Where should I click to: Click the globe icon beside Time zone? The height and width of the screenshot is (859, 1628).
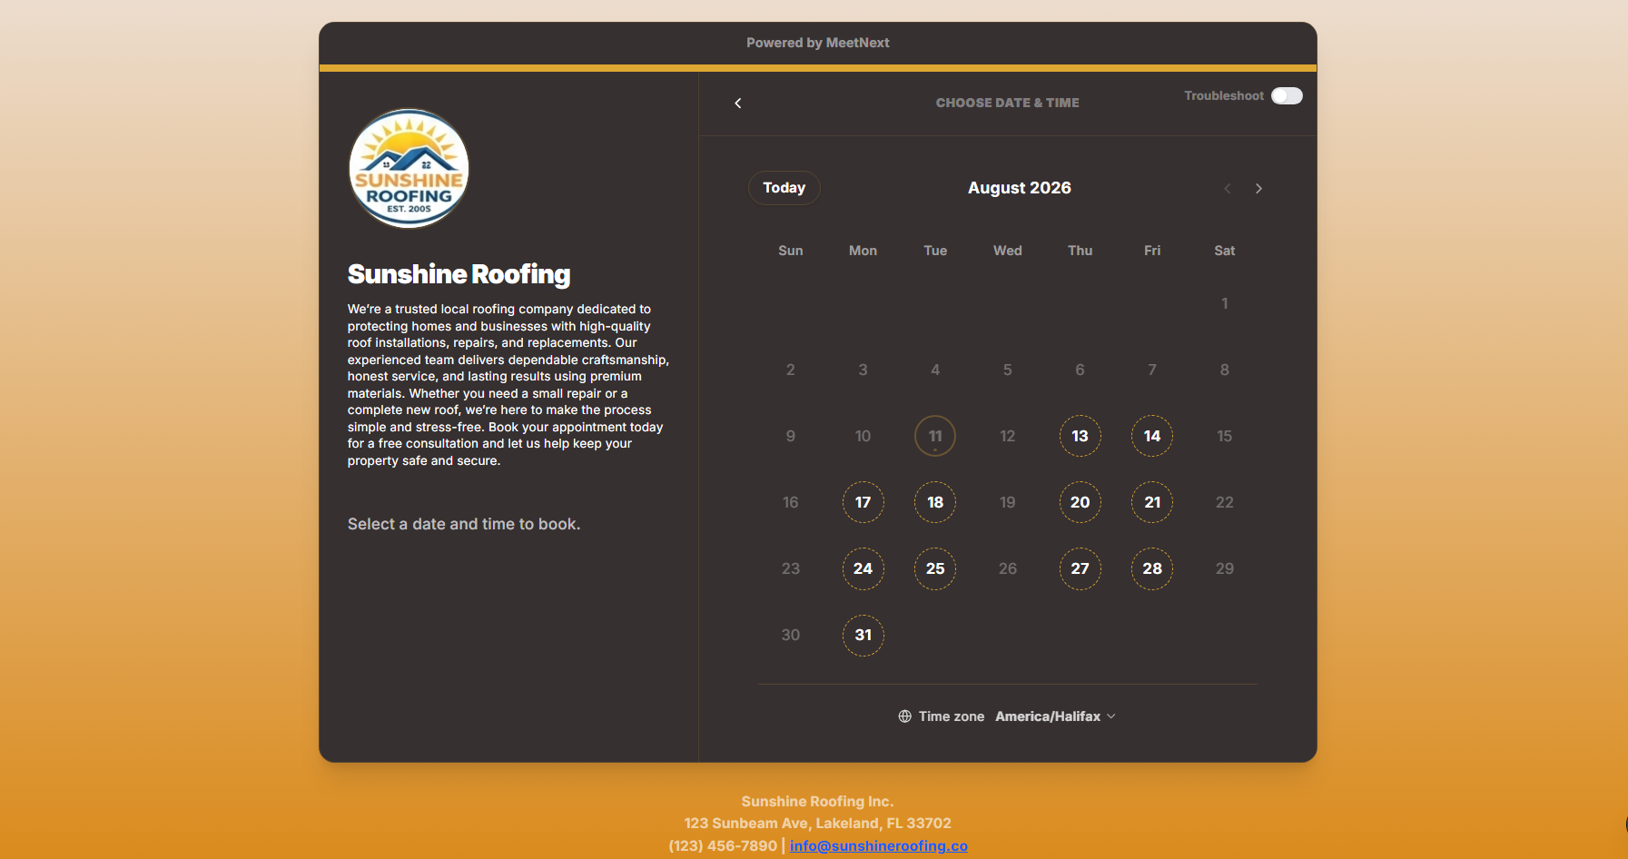(905, 716)
